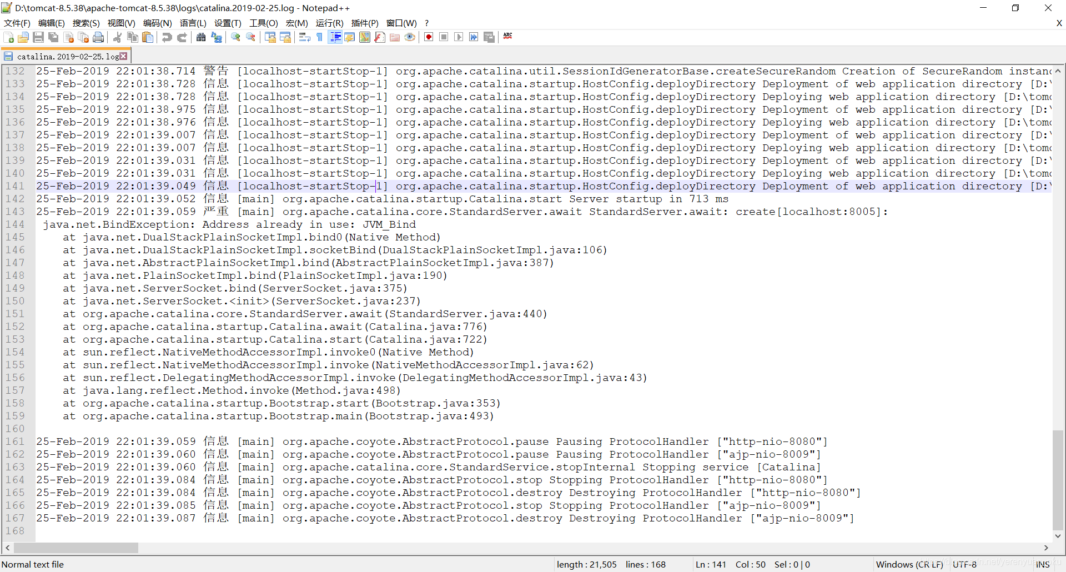Click line number 143 in margin
This screenshot has width=1066, height=572.
pyautogui.click(x=16, y=212)
